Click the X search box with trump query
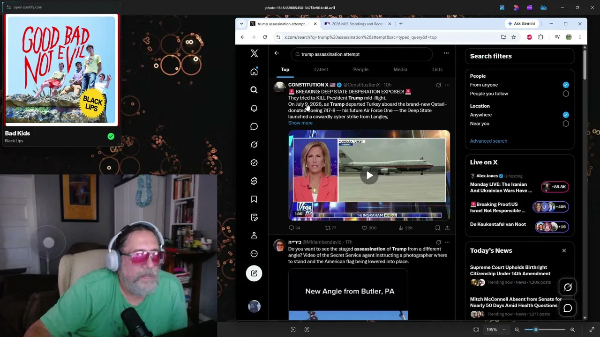 click(x=361, y=54)
